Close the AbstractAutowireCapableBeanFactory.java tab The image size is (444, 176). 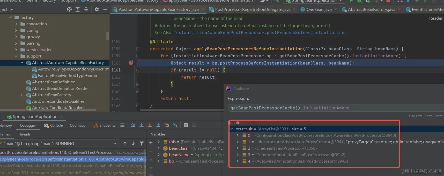coord(203,9)
